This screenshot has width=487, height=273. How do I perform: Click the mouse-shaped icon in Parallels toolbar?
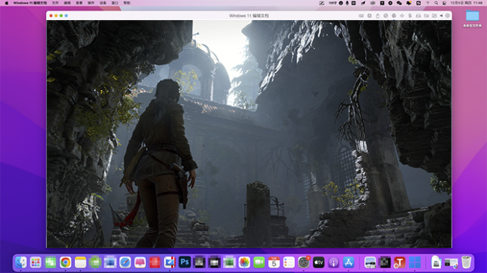pos(377,16)
